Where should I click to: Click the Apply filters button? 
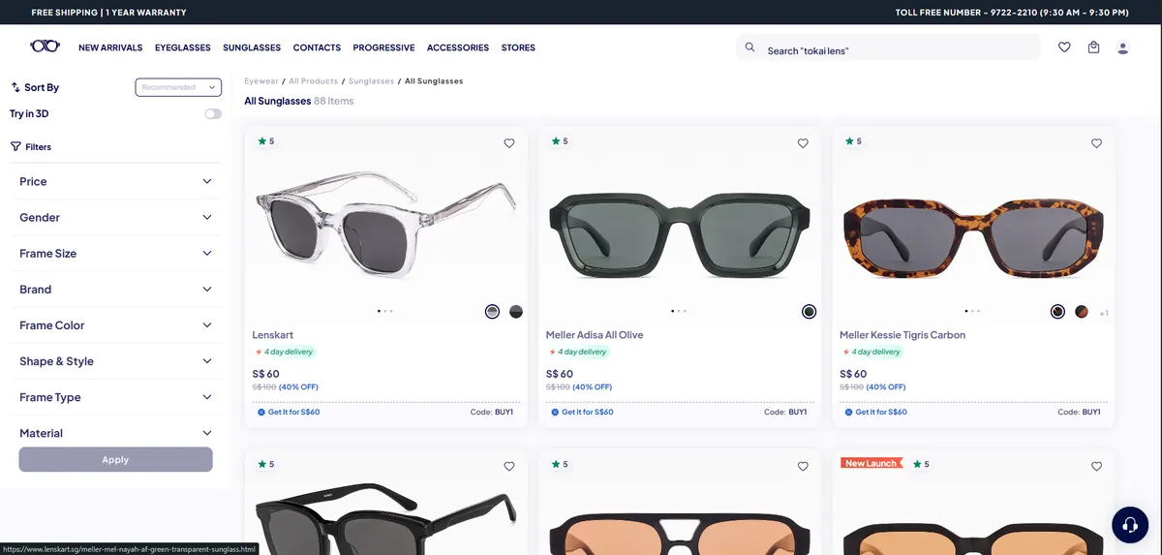point(115,459)
